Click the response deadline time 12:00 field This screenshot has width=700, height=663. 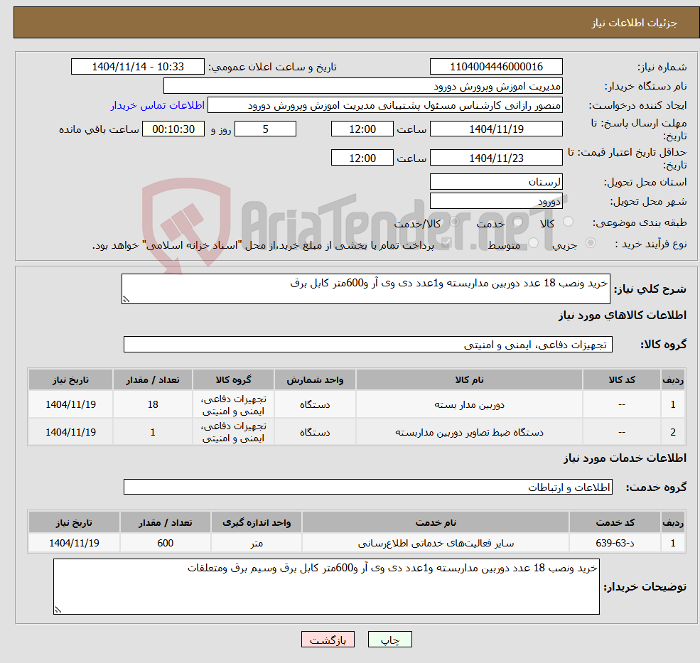click(x=362, y=129)
